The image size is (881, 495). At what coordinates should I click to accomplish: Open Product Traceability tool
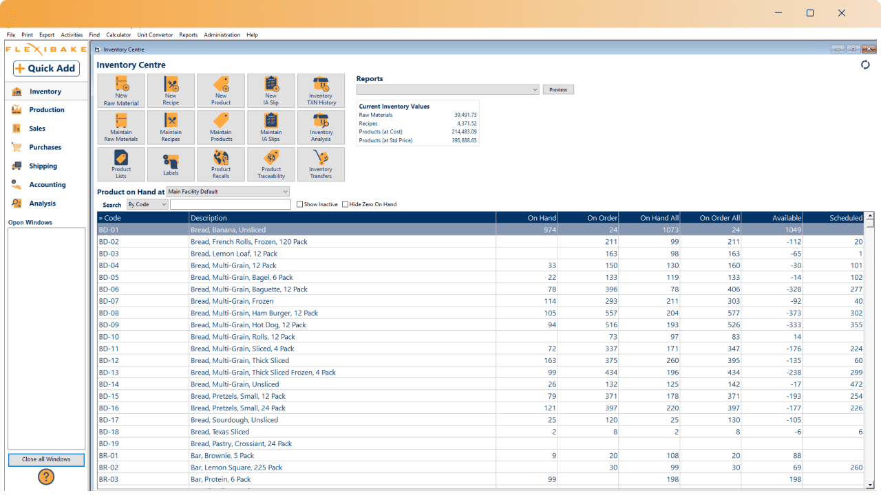click(x=271, y=164)
